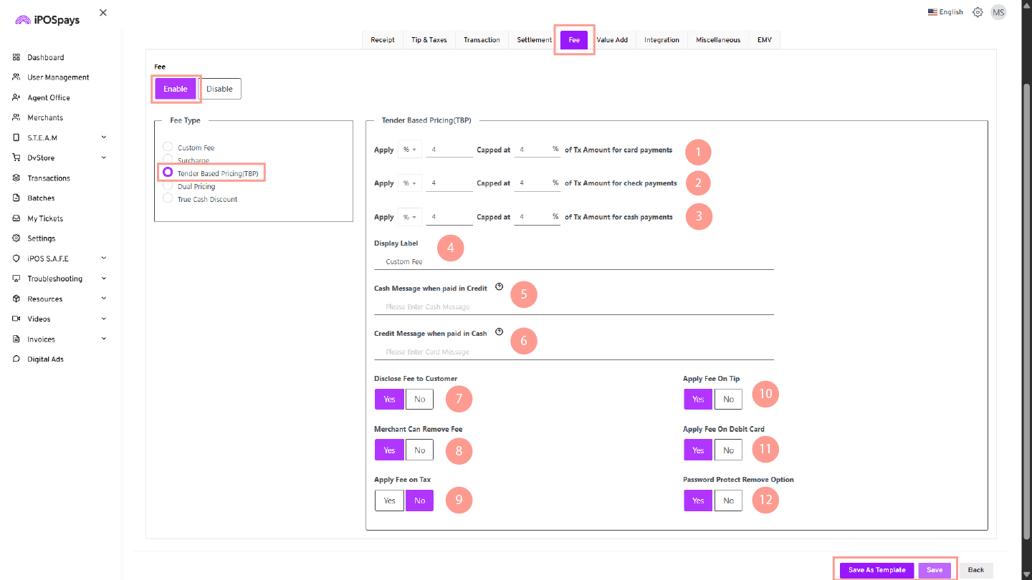Click the Transactions layers icon
Image resolution: width=1032 pixels, height=580 pixels.
[16, 178]
